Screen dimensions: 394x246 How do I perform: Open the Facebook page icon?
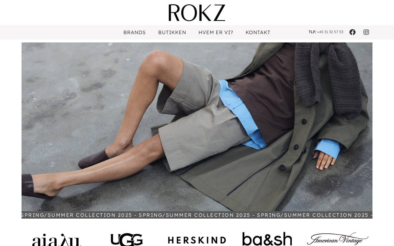pyautogui.click(x=352, y=32)
